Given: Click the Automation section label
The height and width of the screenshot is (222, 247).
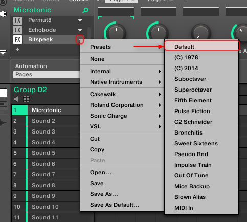Looking at the screenshot, I should (x=31, y=66).
